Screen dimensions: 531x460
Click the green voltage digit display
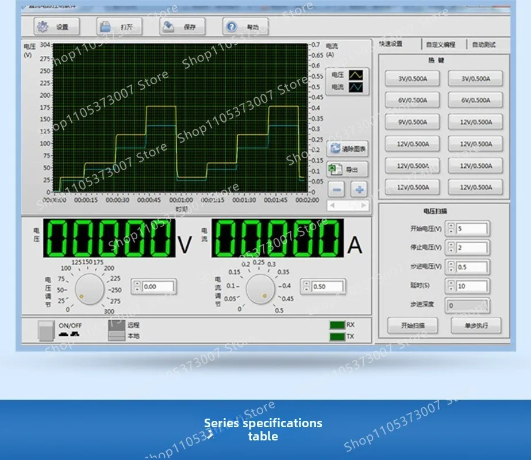coord(109,238)
